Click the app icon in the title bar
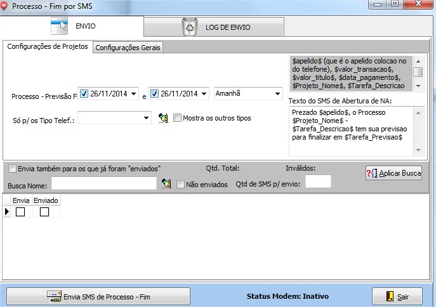 point(6,5)
